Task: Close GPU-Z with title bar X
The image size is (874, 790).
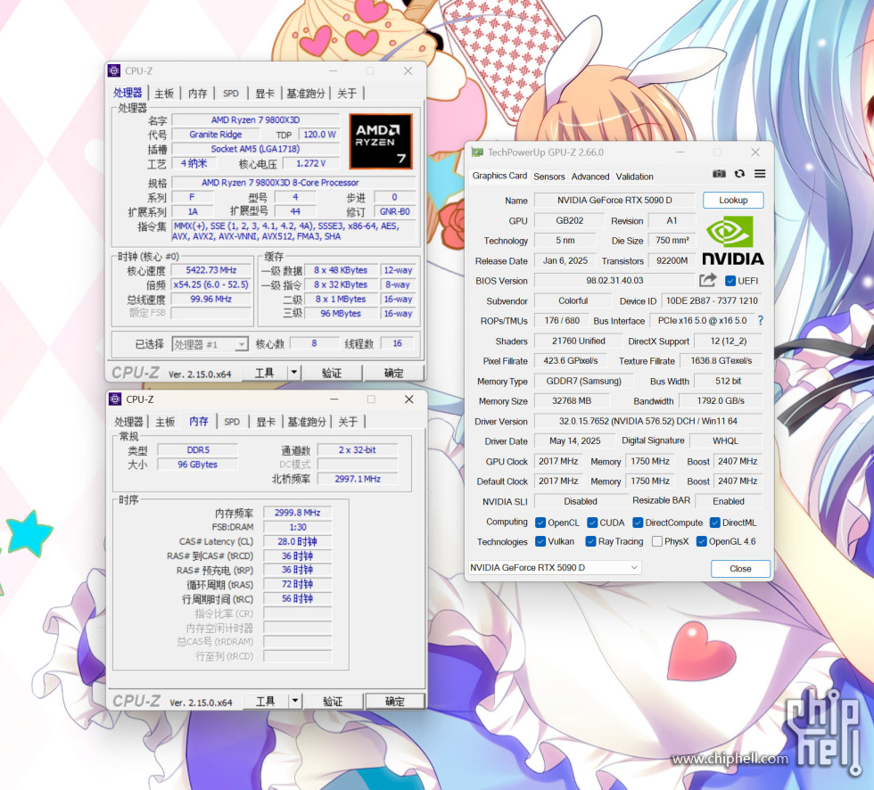Action: click(755, 152)
